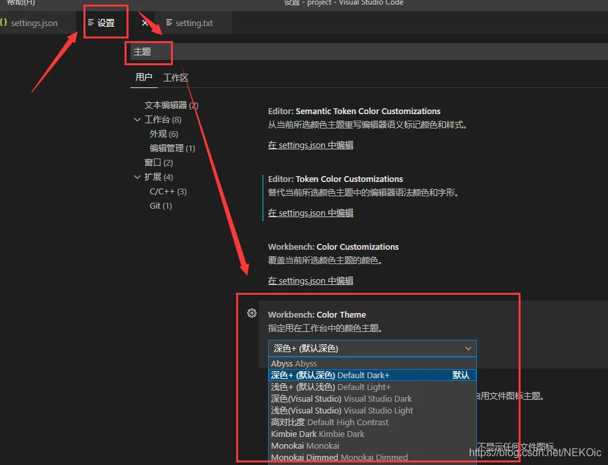608x465 pixels.
Task: Switch to the 设置 tab
Action: point(106,23)
